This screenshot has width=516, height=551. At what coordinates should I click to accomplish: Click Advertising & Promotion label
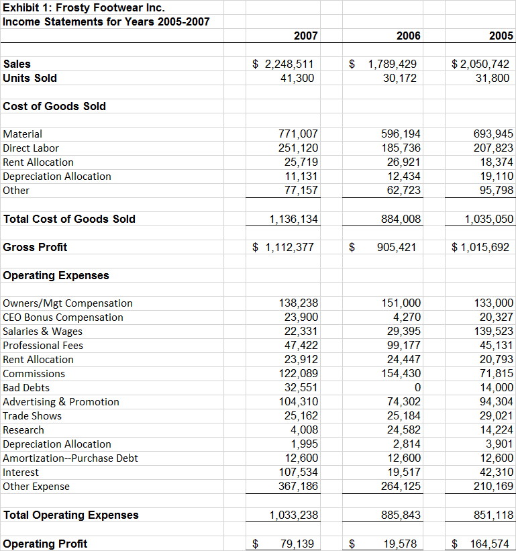point(61,401)
